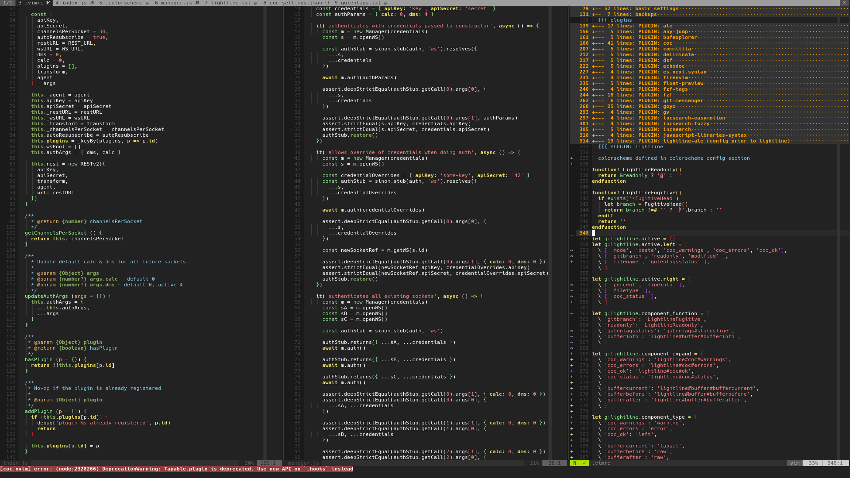Click index.js filename in left statusline
This screenshot has height=478, width=850.
15,463
